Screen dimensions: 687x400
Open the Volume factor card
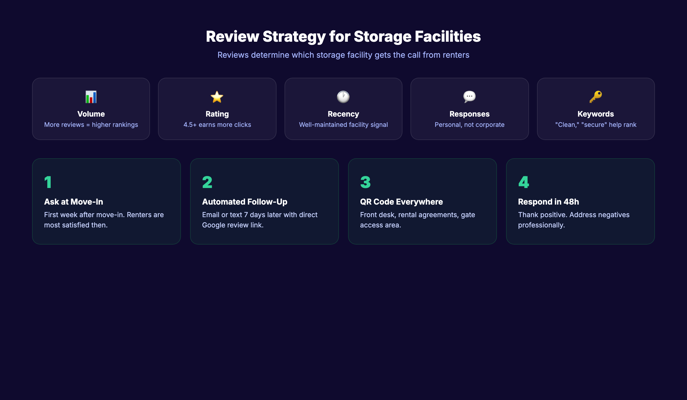coord(91,109)
